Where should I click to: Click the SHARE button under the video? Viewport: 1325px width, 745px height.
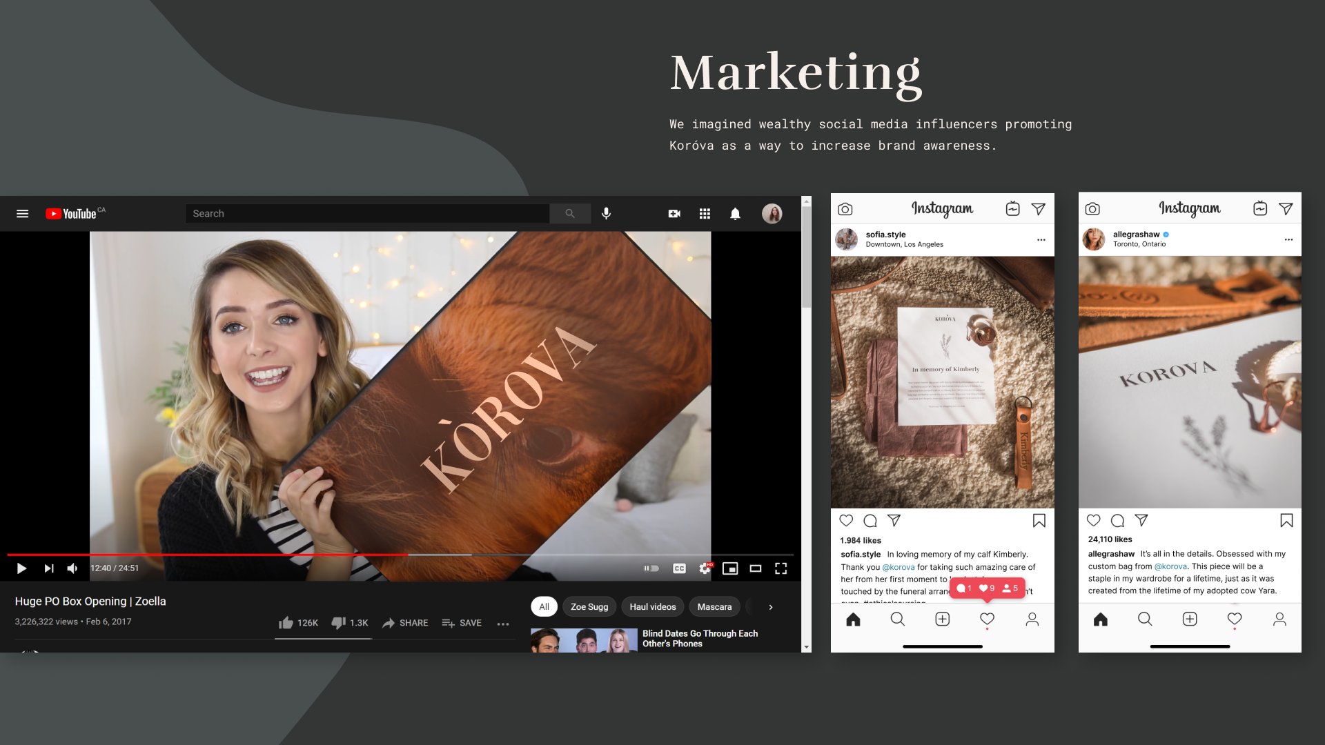(405, 623)
